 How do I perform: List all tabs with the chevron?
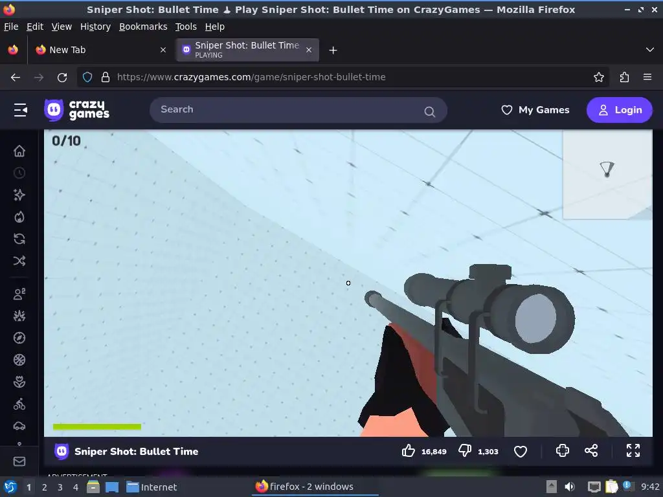(650, 50)
